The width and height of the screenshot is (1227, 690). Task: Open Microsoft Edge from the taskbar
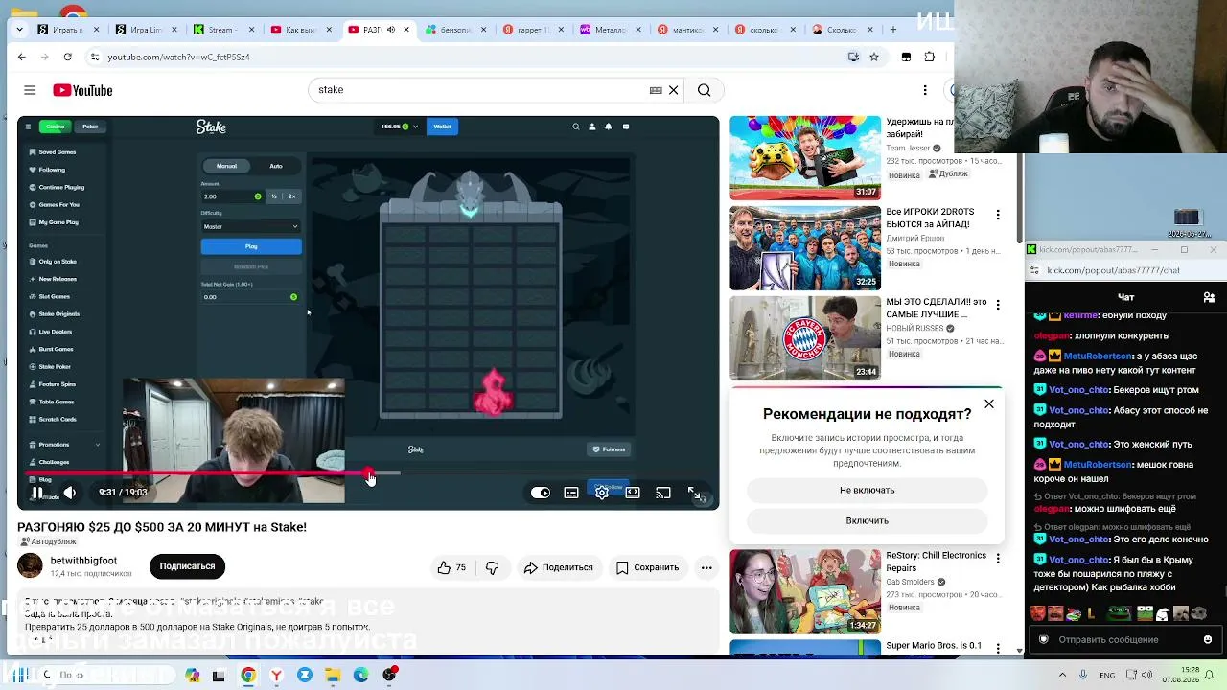point(361,675)
